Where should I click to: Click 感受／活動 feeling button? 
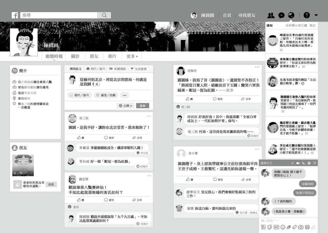pyautogui.click(x=106, y=95)
